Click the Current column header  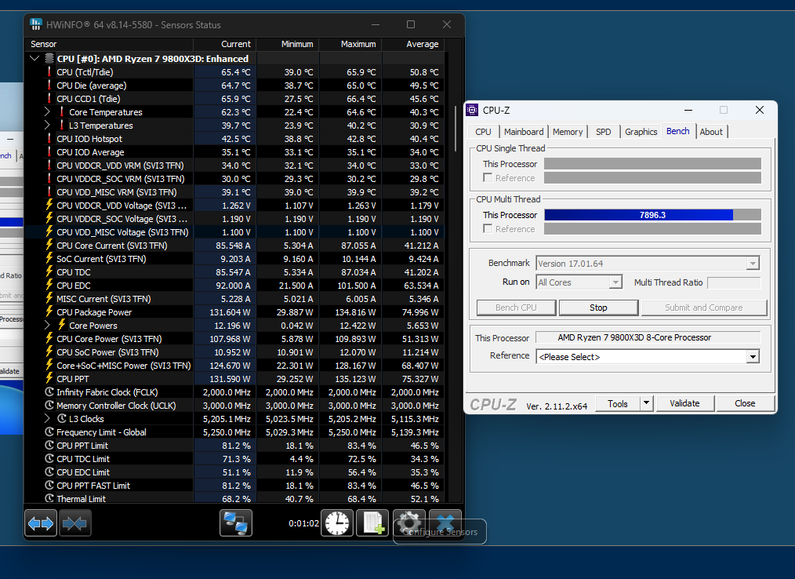(x=224, y=44)
